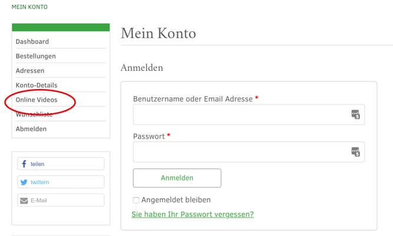Open the circled Online Videos entry
393x236 pixels.
coord(37,100)
